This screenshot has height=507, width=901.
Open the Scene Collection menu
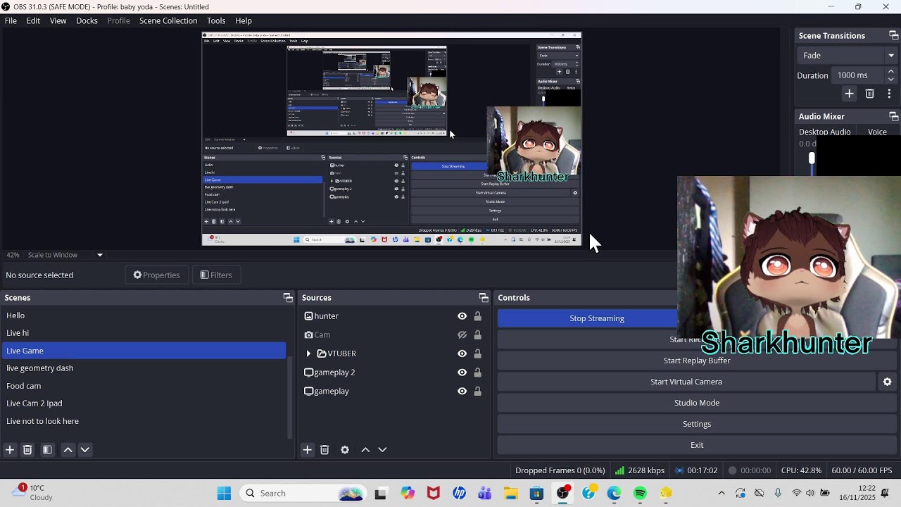coord(168,20)
